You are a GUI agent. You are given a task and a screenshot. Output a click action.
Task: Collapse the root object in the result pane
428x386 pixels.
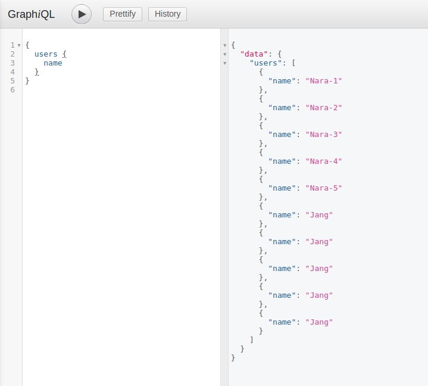[x=224, y=45]
